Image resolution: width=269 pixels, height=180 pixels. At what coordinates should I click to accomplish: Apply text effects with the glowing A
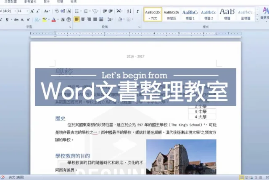click(x=37, y=19)
